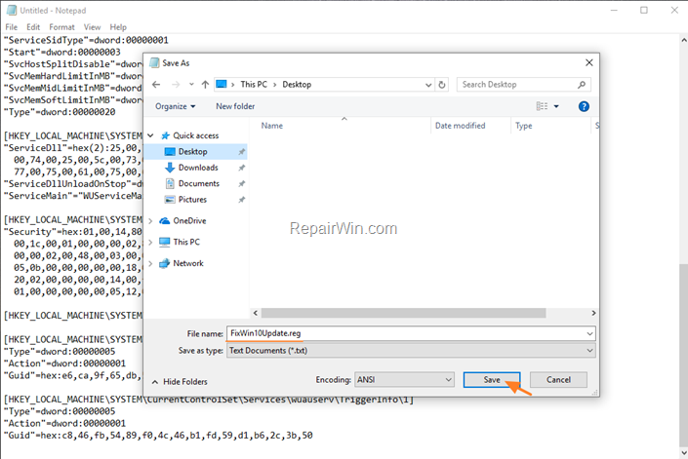Open Notepad's Format menu
688x459 pixels.
click(x=61, y=27)
